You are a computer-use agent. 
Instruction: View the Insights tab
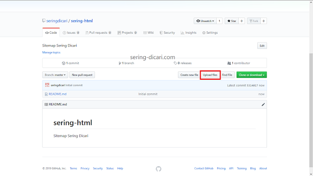click(x=188, y=33)
